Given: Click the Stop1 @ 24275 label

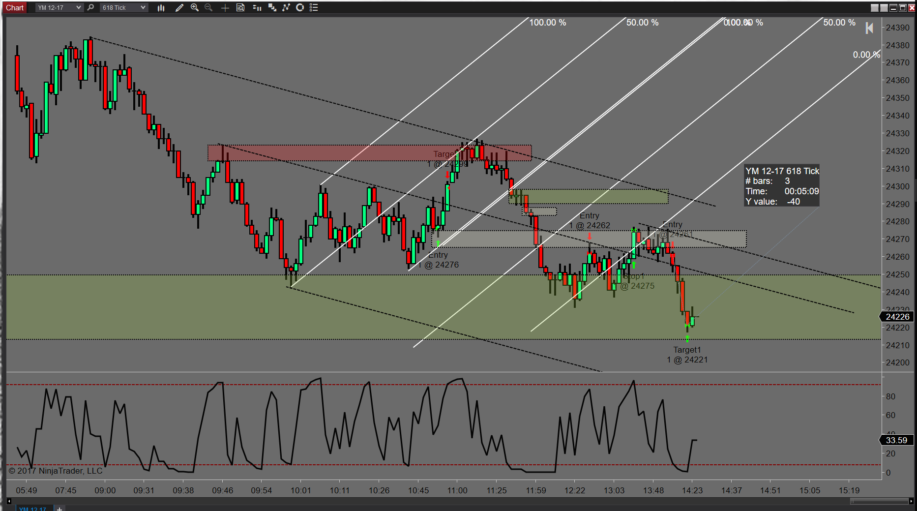Looking at the screenshot, I should click(638, 281).
